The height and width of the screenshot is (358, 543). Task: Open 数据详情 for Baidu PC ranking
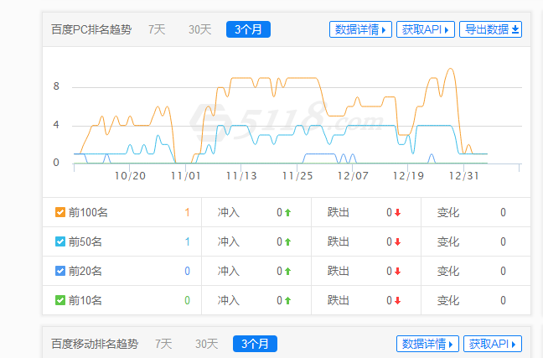[x=360, y=29]
